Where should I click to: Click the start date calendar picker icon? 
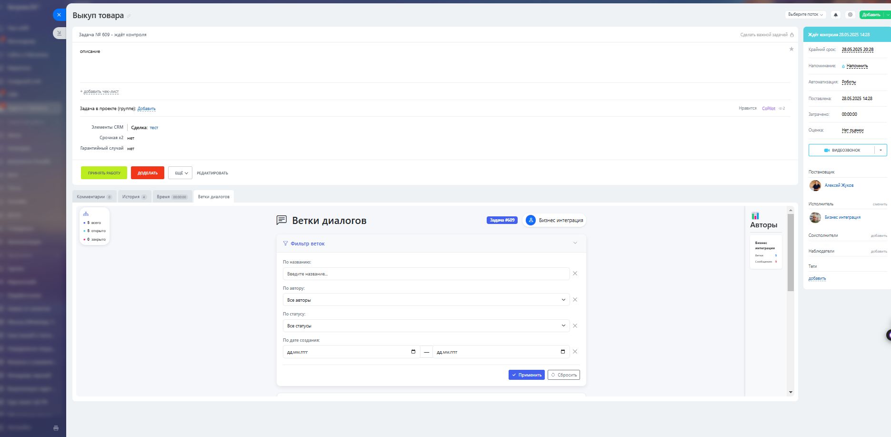(x=413, y=352)
